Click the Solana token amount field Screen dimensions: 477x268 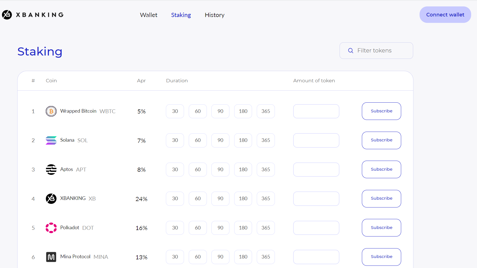tap(316, 140)
